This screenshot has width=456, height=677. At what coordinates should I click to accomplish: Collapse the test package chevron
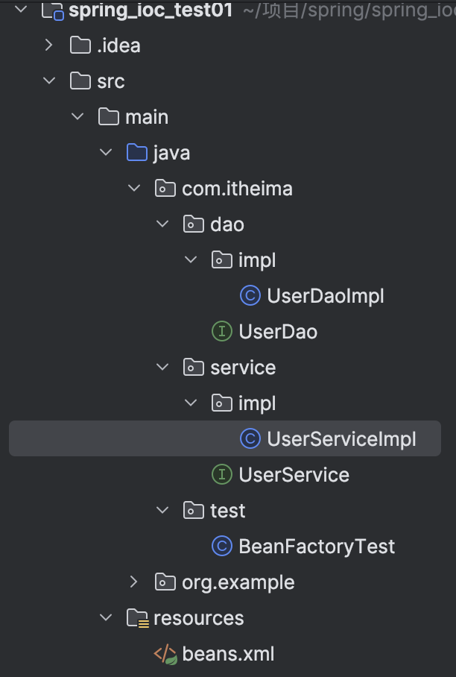[162, 510]
